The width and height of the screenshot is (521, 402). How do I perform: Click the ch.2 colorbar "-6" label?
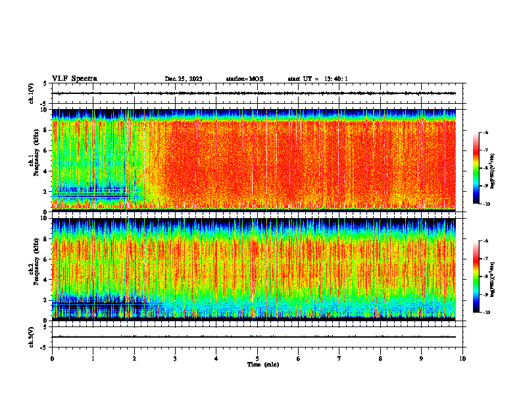(x=485, y=241)
